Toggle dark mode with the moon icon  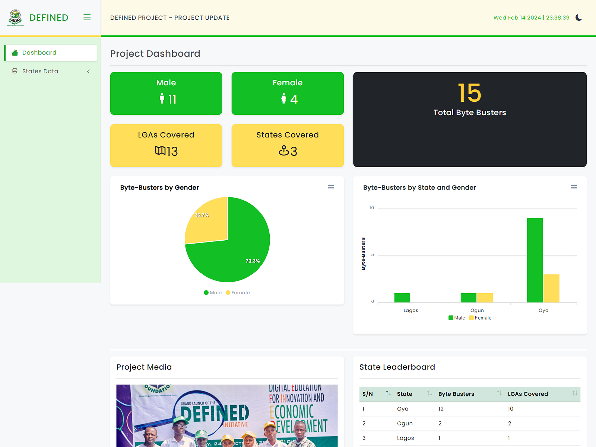click(579, 18)
